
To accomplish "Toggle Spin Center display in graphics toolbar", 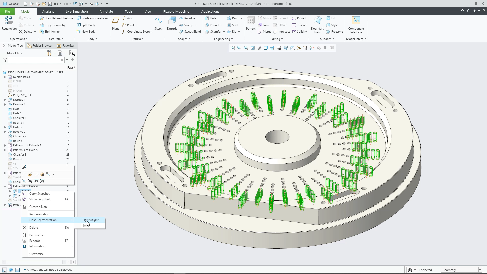I will tap(312, 48).
